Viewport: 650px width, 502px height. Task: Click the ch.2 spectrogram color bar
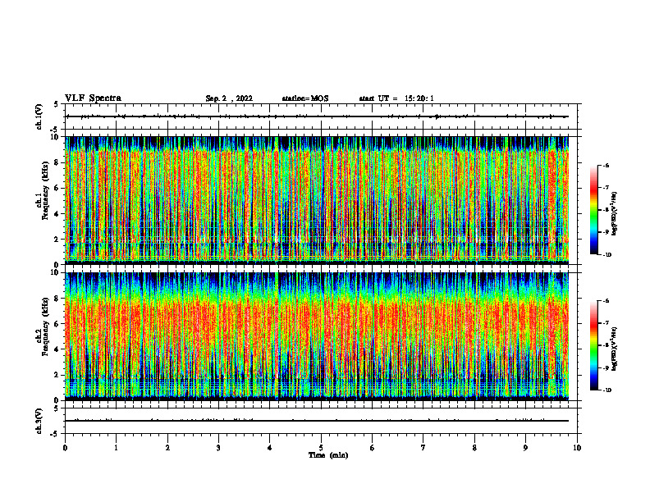click(594, 345)
